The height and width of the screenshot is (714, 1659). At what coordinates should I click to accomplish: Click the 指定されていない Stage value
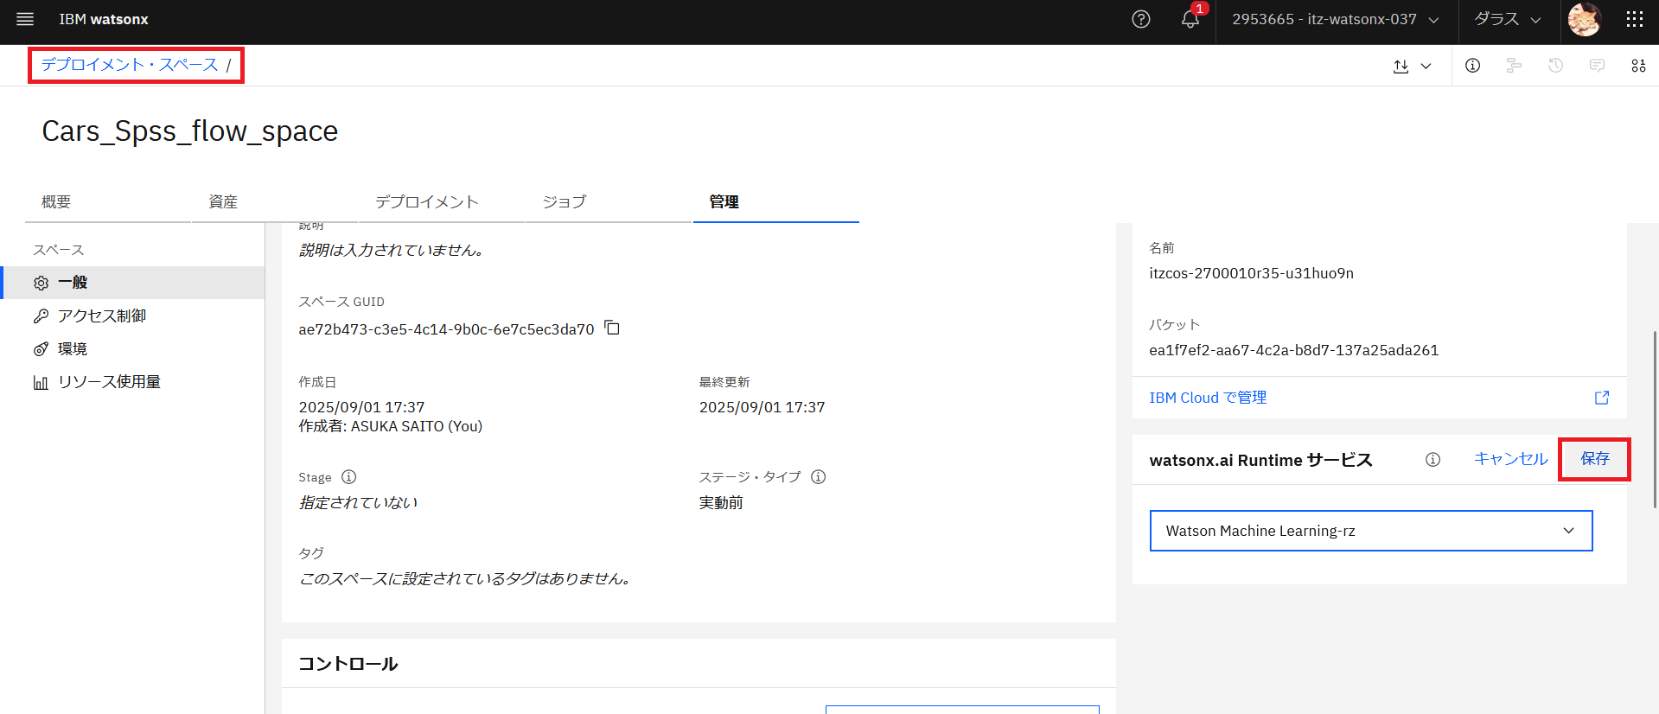(x=358, y=503)
